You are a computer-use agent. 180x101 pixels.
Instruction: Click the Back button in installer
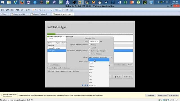click(x=117, y=77)
